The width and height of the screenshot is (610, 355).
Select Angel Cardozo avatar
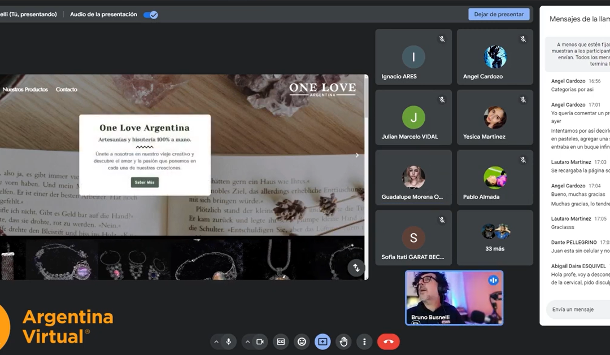[495, 57]
